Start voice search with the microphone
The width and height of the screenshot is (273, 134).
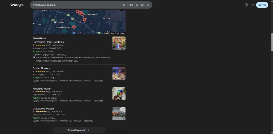pyautogui.click(x=137, y=5)
